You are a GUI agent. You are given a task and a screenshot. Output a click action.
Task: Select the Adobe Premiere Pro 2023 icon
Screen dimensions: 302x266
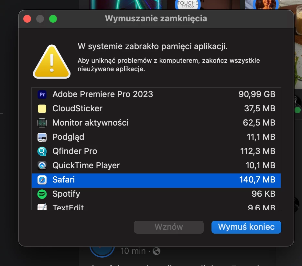(42, 94)
